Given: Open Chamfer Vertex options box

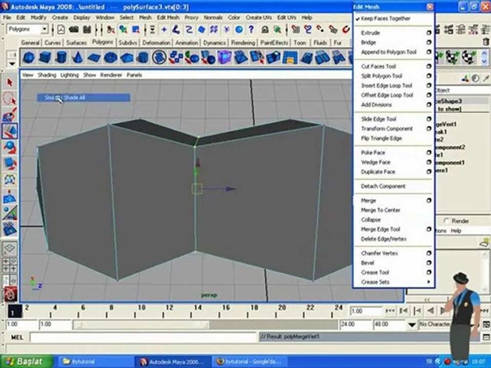Looking at the screenshot, I should 429,253.
